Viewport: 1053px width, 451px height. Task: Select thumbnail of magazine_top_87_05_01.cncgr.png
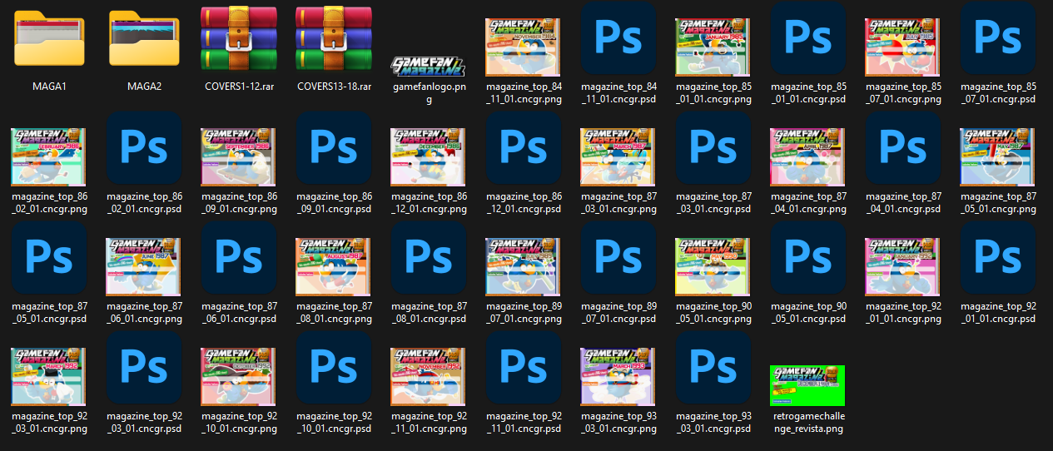tap(998, 156)
